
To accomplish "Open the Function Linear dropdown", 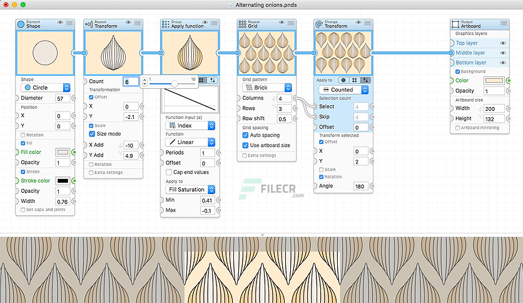I will point(190,142).
